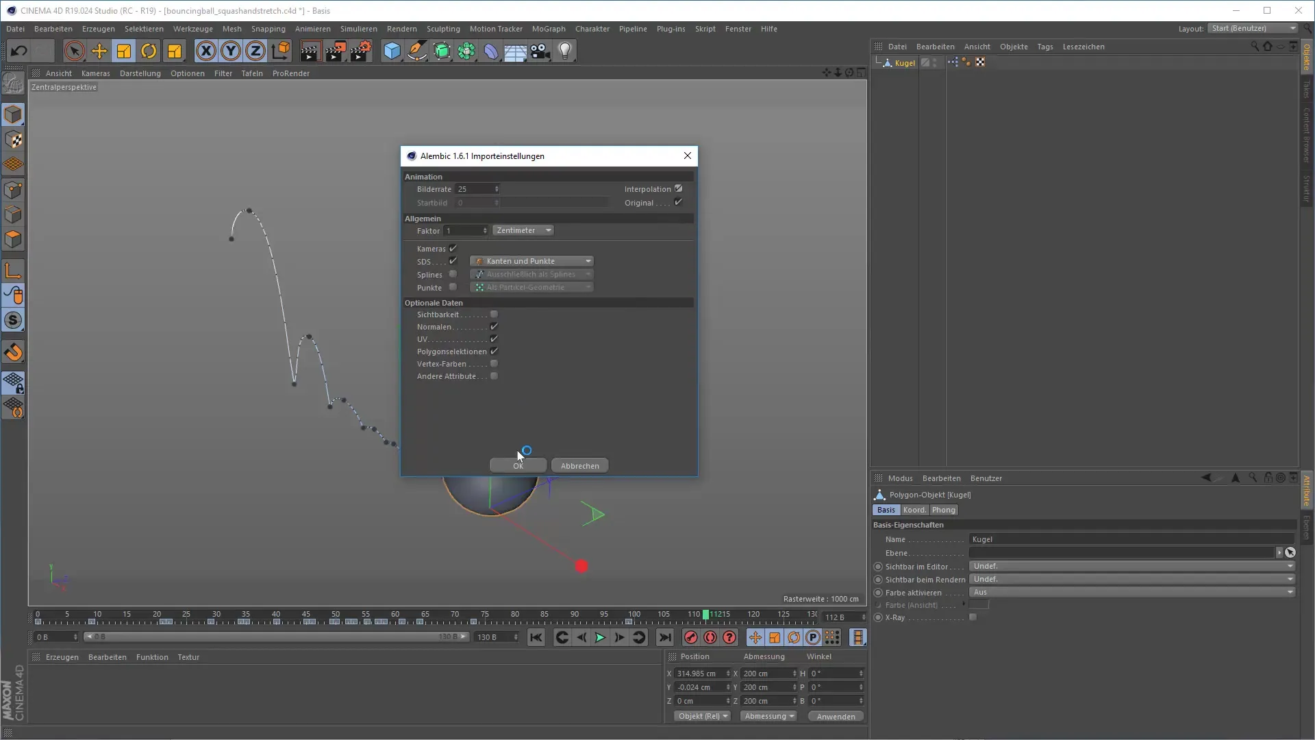Click the preview range slider bar
Screen dimensions: 1315x740
tap(275, 637)
